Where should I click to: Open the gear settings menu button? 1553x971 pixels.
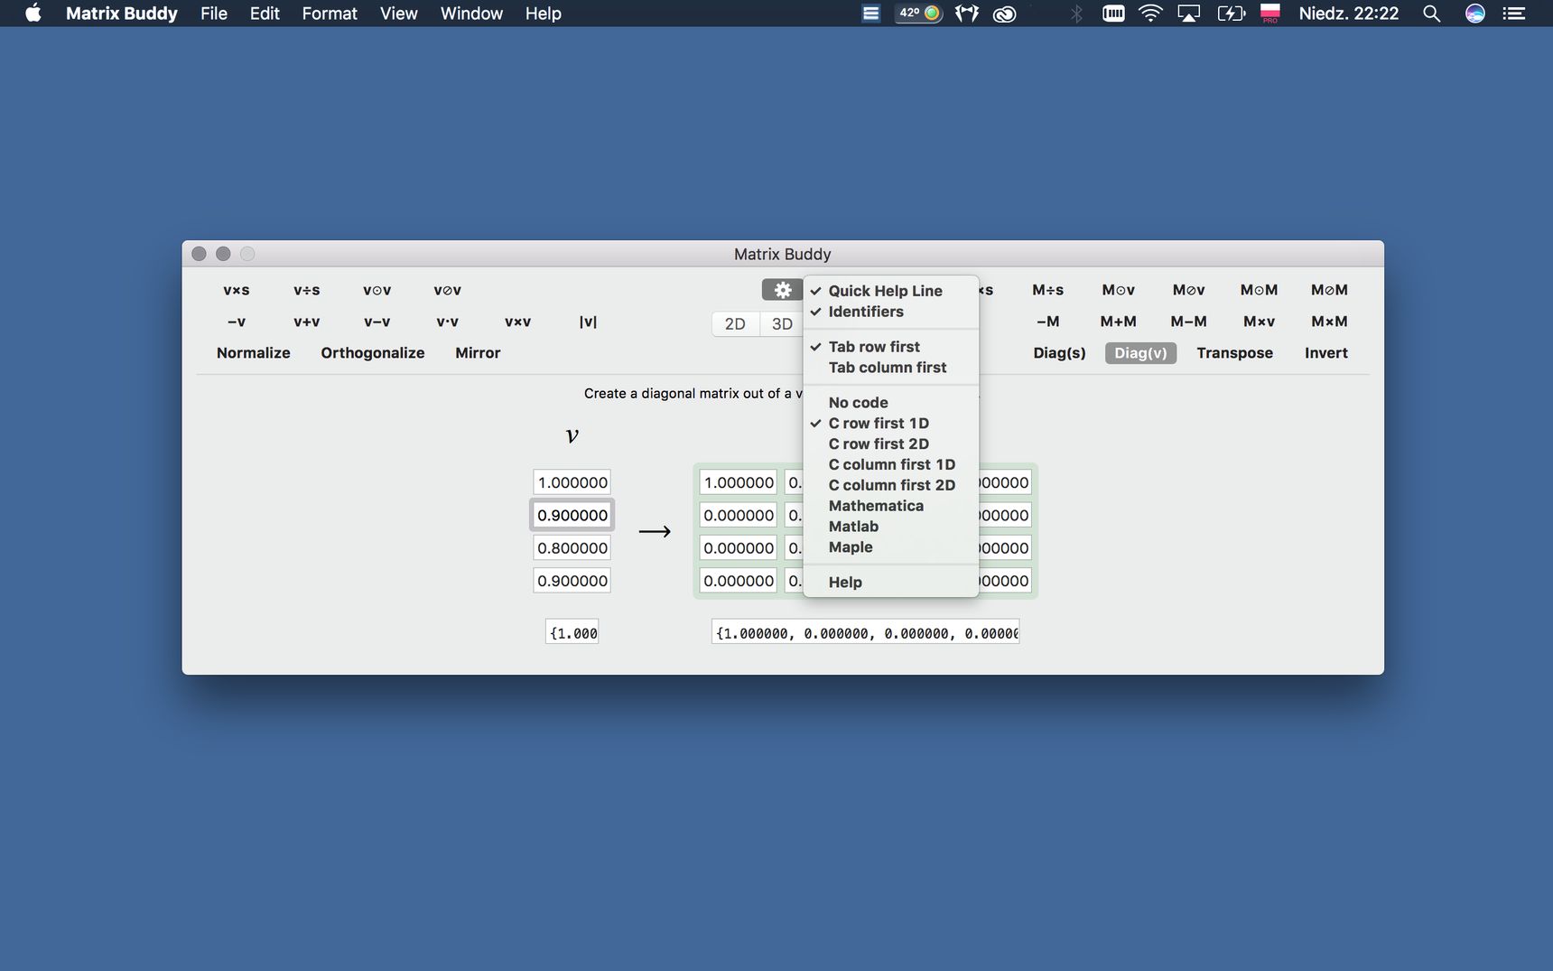[x=782, y=290]
